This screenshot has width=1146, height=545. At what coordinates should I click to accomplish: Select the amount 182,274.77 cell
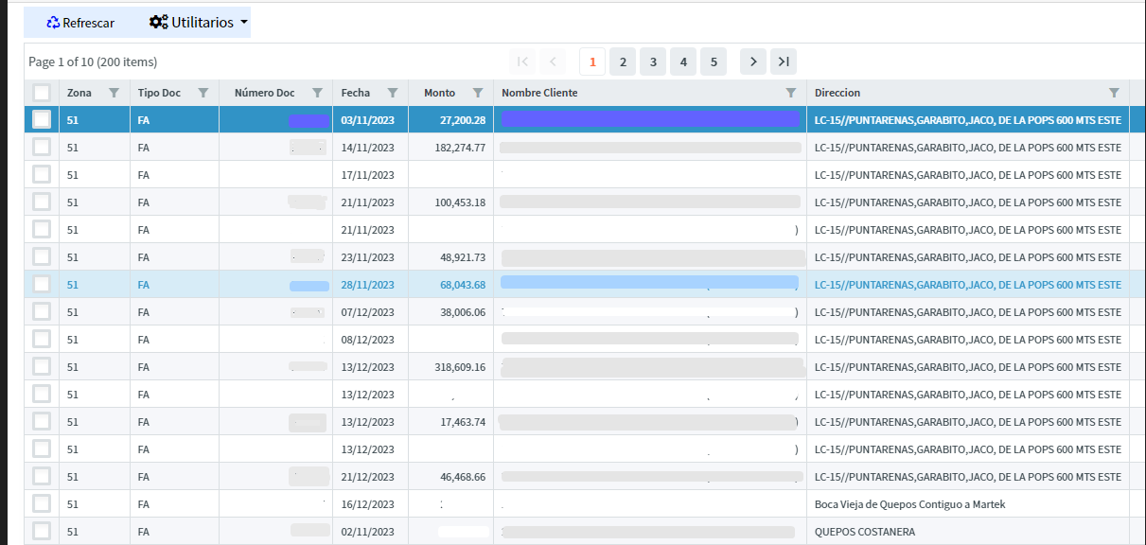click(x=450, y=148)
